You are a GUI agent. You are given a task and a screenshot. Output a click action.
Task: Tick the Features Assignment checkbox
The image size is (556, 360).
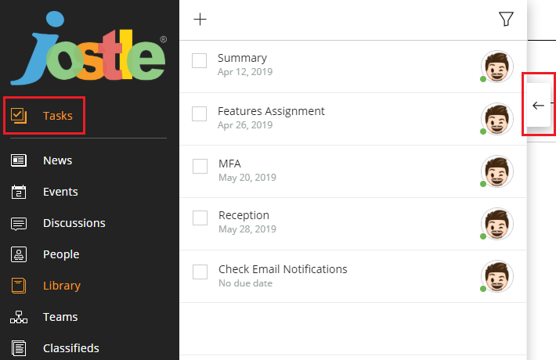click(x=199, y=113)
